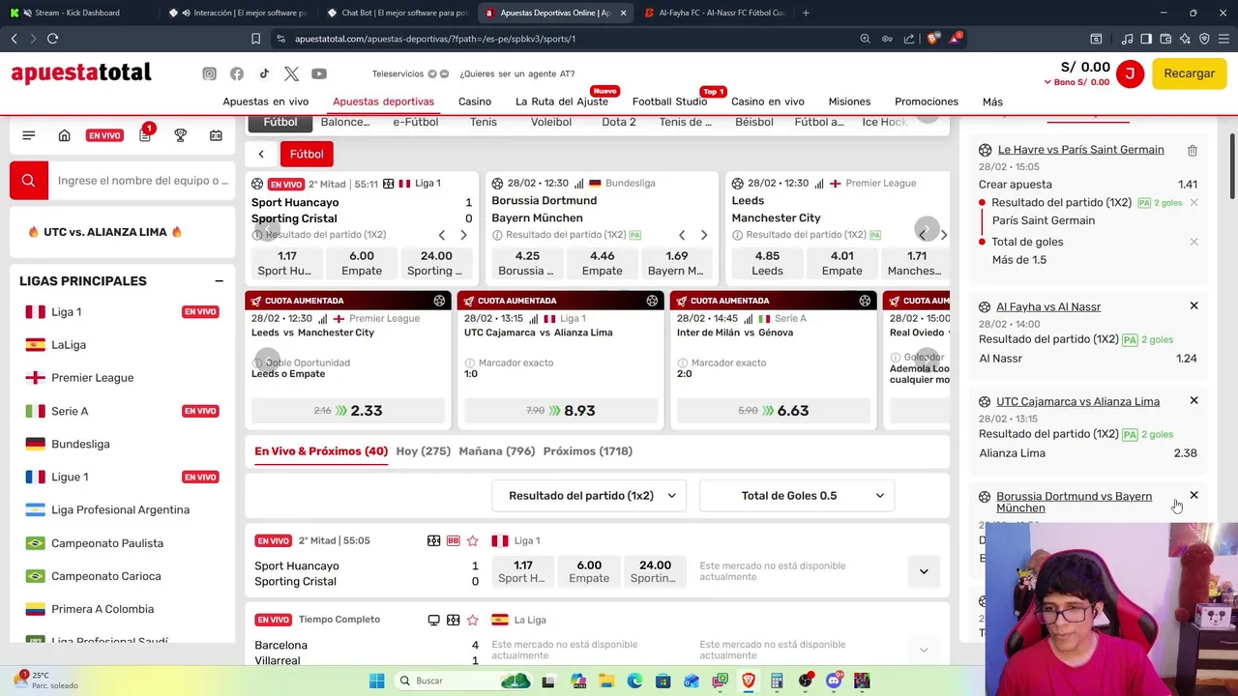Remove Total de goles leg from bet
Image resolution: width=1238 pixels, height=696 pixels.
1194,242
